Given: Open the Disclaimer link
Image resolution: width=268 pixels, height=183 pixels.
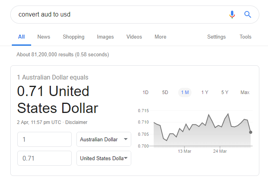Looking at the screenshot, I should [76, 122].
